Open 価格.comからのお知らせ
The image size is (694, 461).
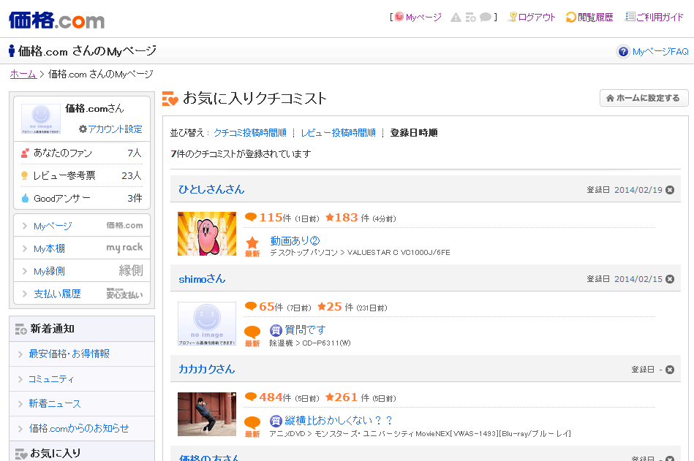coord(82,428)
